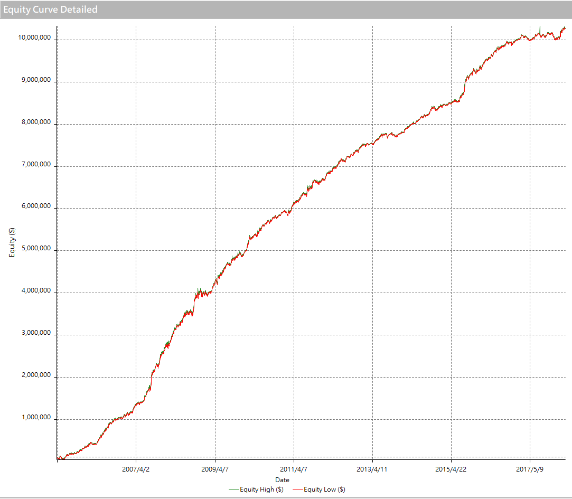Click the 2007/4/2 date label
This screenshot has width=572, height=499.
coord(136,469)
